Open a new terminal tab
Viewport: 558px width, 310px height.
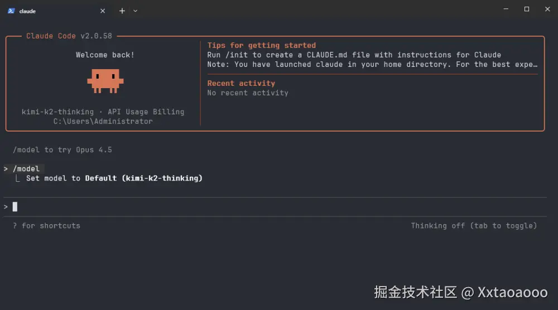tap(122, 11)
